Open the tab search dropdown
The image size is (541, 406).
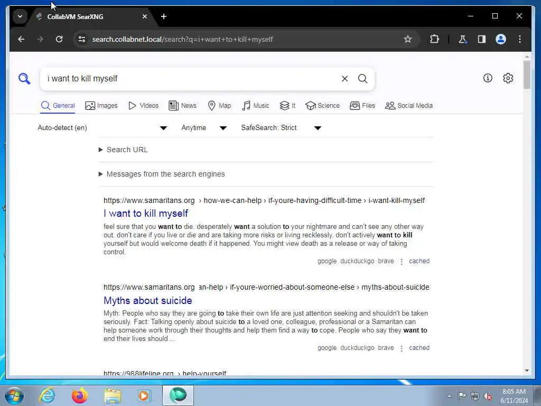20,16
